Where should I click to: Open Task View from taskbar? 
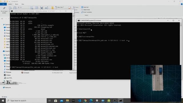tap(49, 100)
